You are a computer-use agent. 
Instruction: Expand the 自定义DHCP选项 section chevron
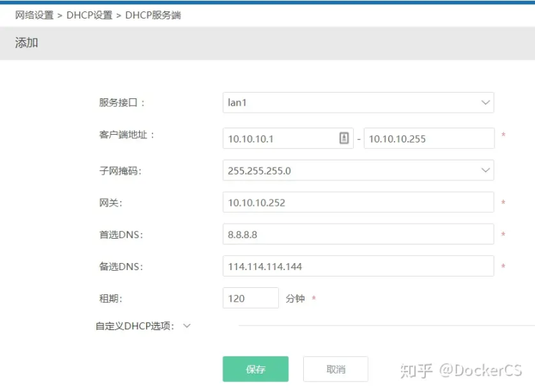point(187,326)
